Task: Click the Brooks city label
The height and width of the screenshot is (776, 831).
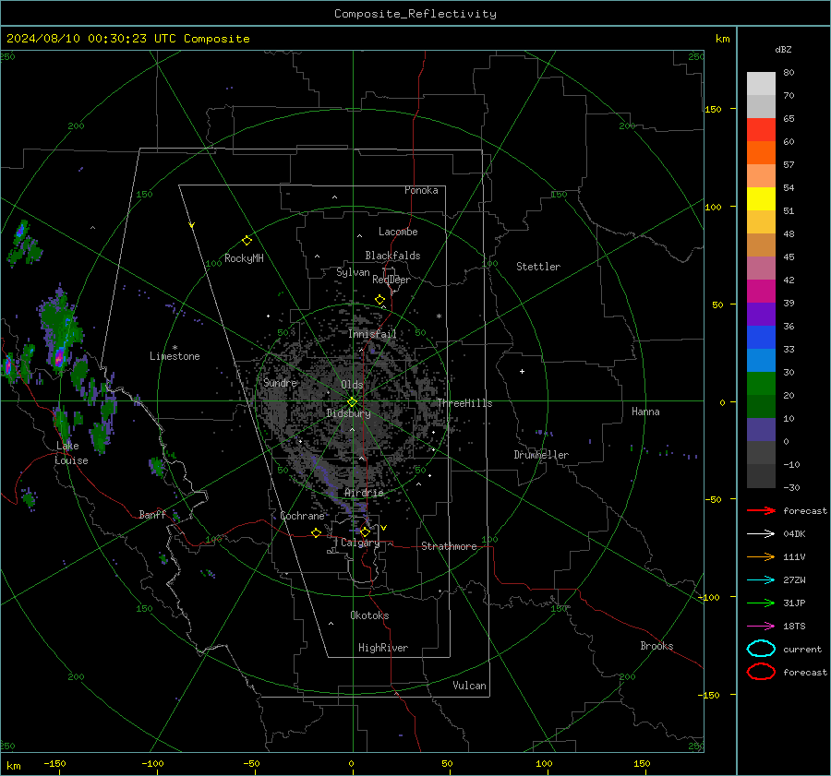Action: click(x=656, y=646)
